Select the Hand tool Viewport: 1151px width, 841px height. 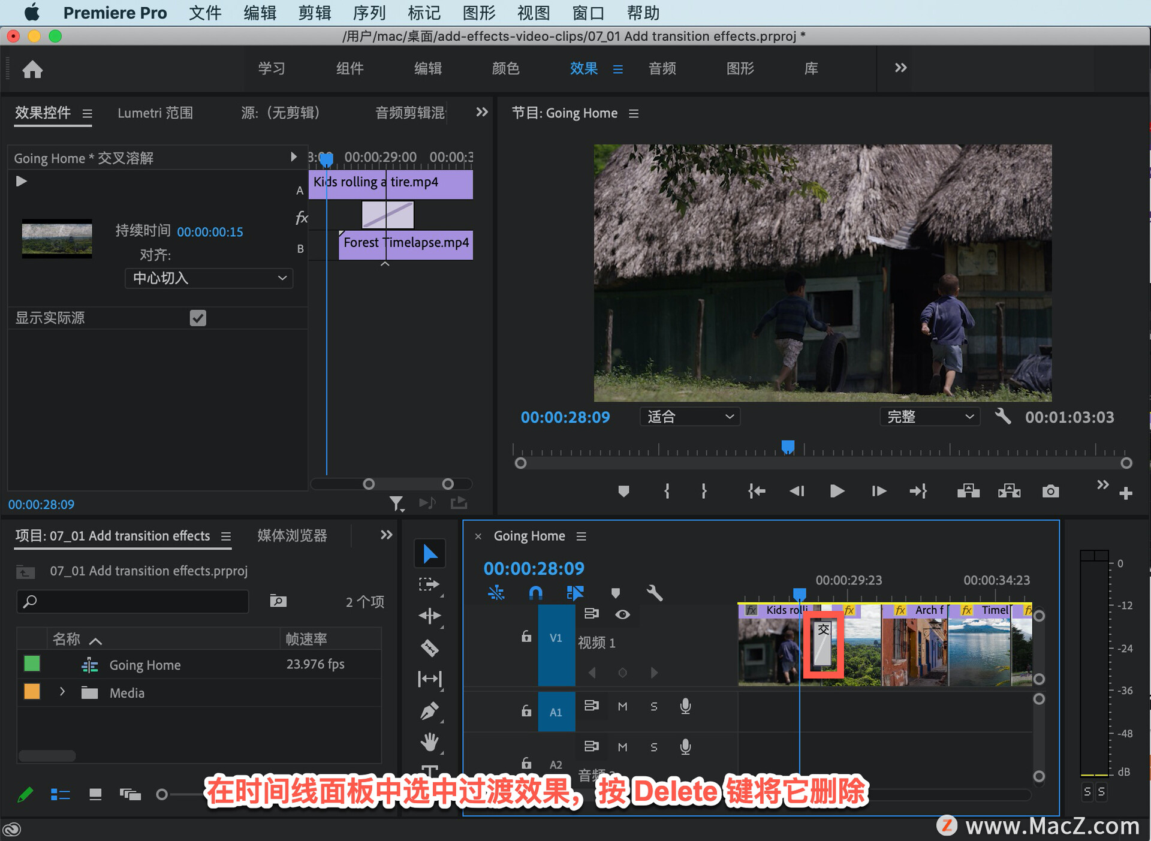430,742
